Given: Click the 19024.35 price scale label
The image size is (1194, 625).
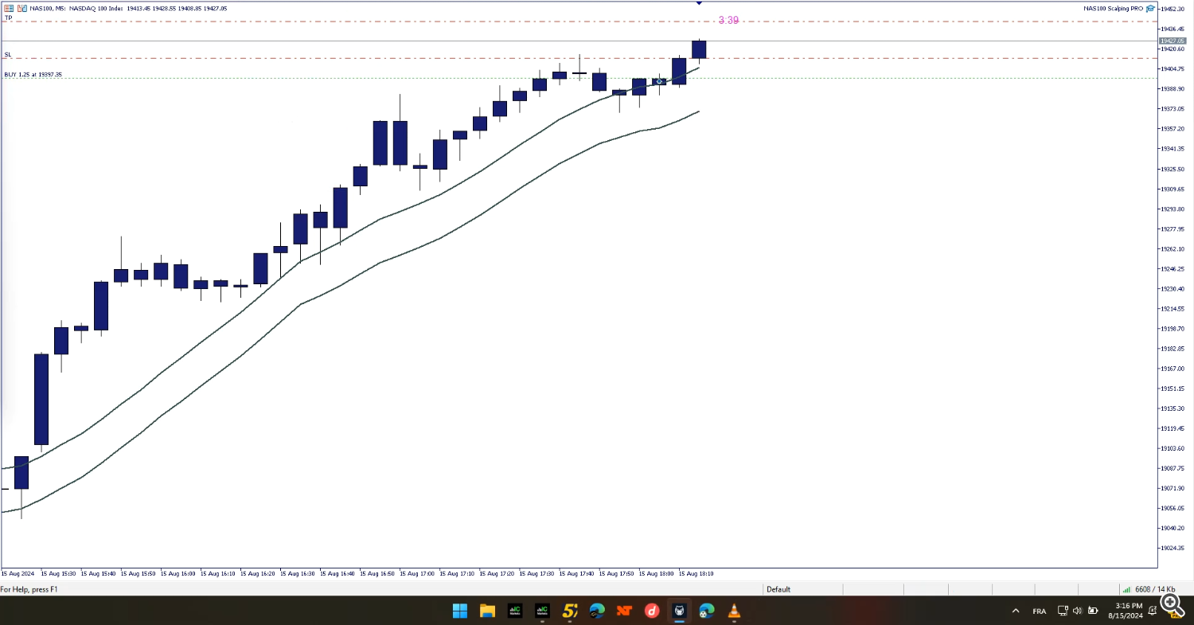Looking at the screenshot, I should coord(1173,548).
